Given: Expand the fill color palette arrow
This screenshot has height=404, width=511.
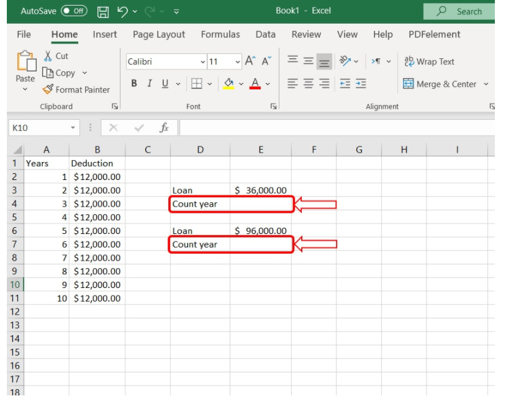Looking at the screenshot, I should pyautogui.click(x=241, y=84).
